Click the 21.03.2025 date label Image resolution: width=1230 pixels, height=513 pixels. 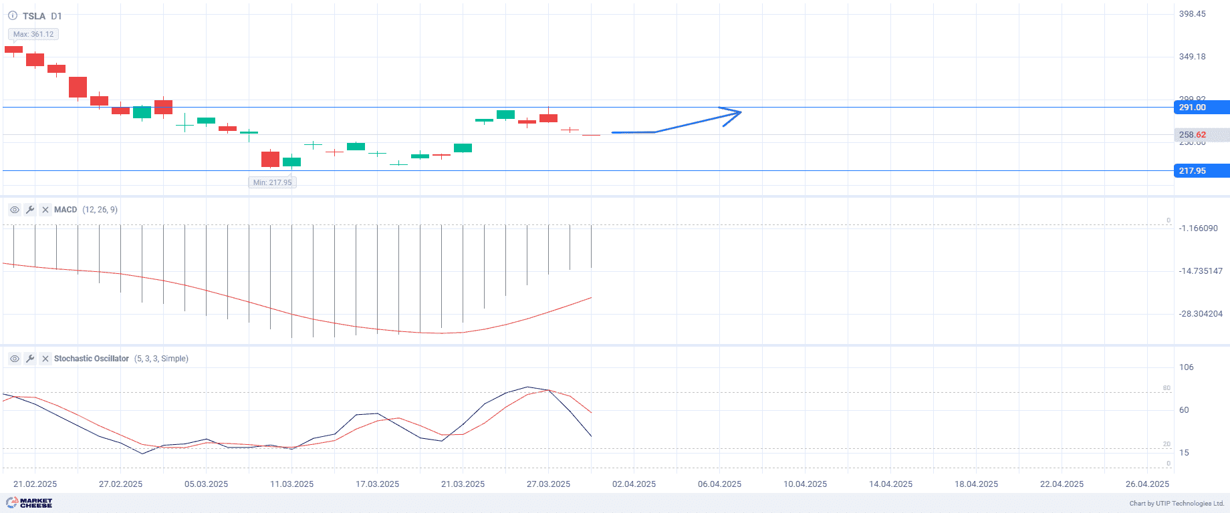[x=463, y=484]
